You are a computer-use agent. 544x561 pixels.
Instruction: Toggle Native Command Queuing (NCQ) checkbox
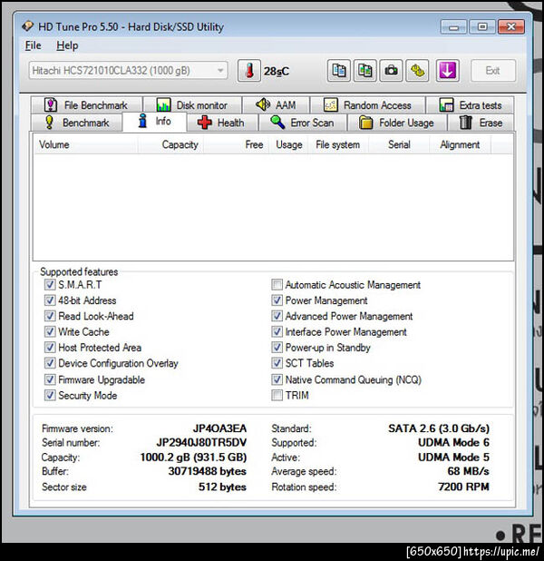tap(277, 379)
